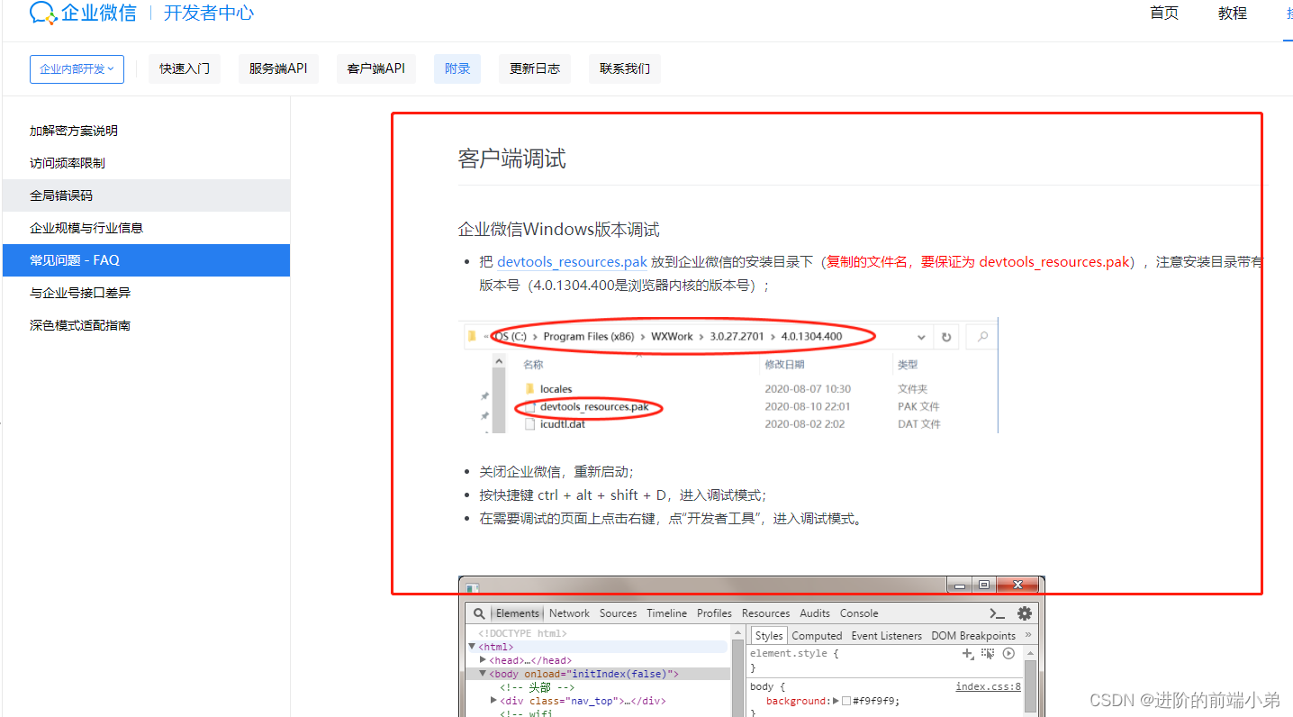Switch to DevTools Elements tab
The height and width of the screenshot is (717, 1293).
pos(518,613)
